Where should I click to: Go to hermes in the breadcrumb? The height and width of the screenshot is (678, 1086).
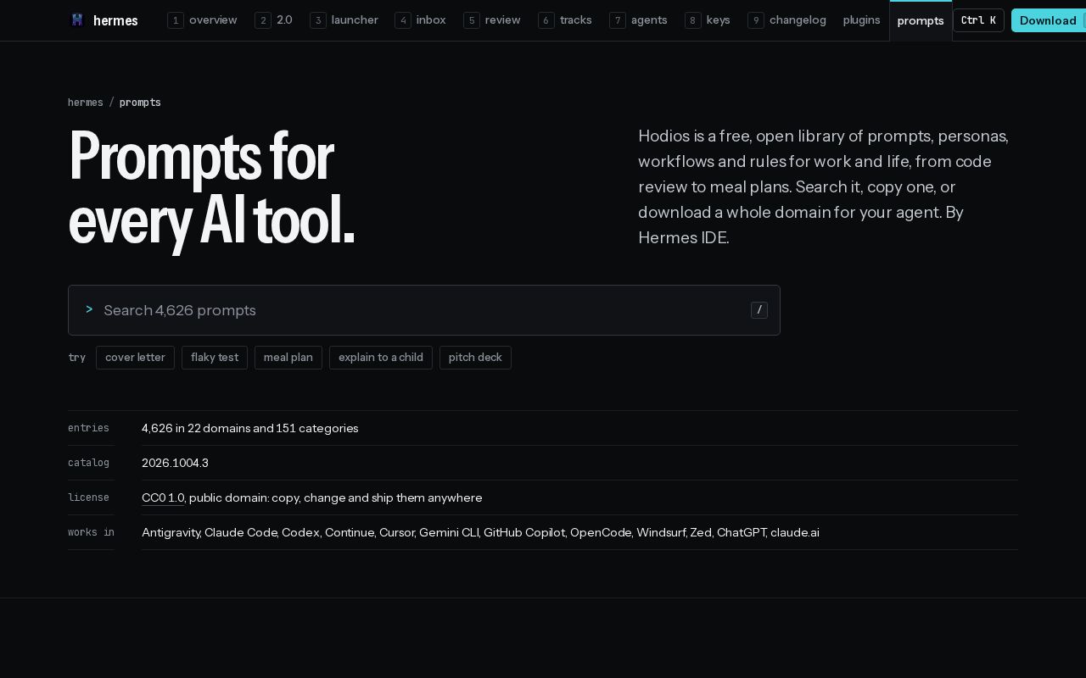[x=86, y=103]
